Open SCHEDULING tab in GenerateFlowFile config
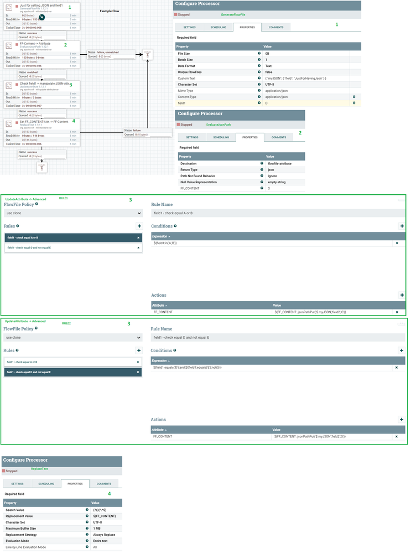The height and width of the screenshot is (553, 411). point(218,27)
